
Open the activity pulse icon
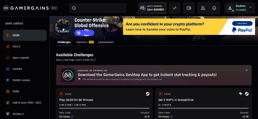point(175,8)
